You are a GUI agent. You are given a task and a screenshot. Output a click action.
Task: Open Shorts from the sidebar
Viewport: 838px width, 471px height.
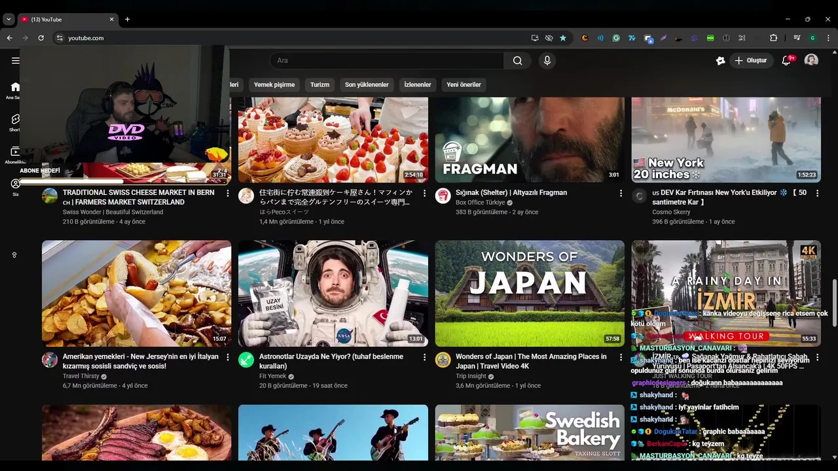click(x=15, y=122)
